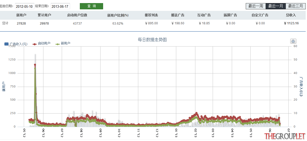Viewport: 307px width, 141px height.
Task: Click the left y-axis title 新用户
Action: (x=3, y=87)
